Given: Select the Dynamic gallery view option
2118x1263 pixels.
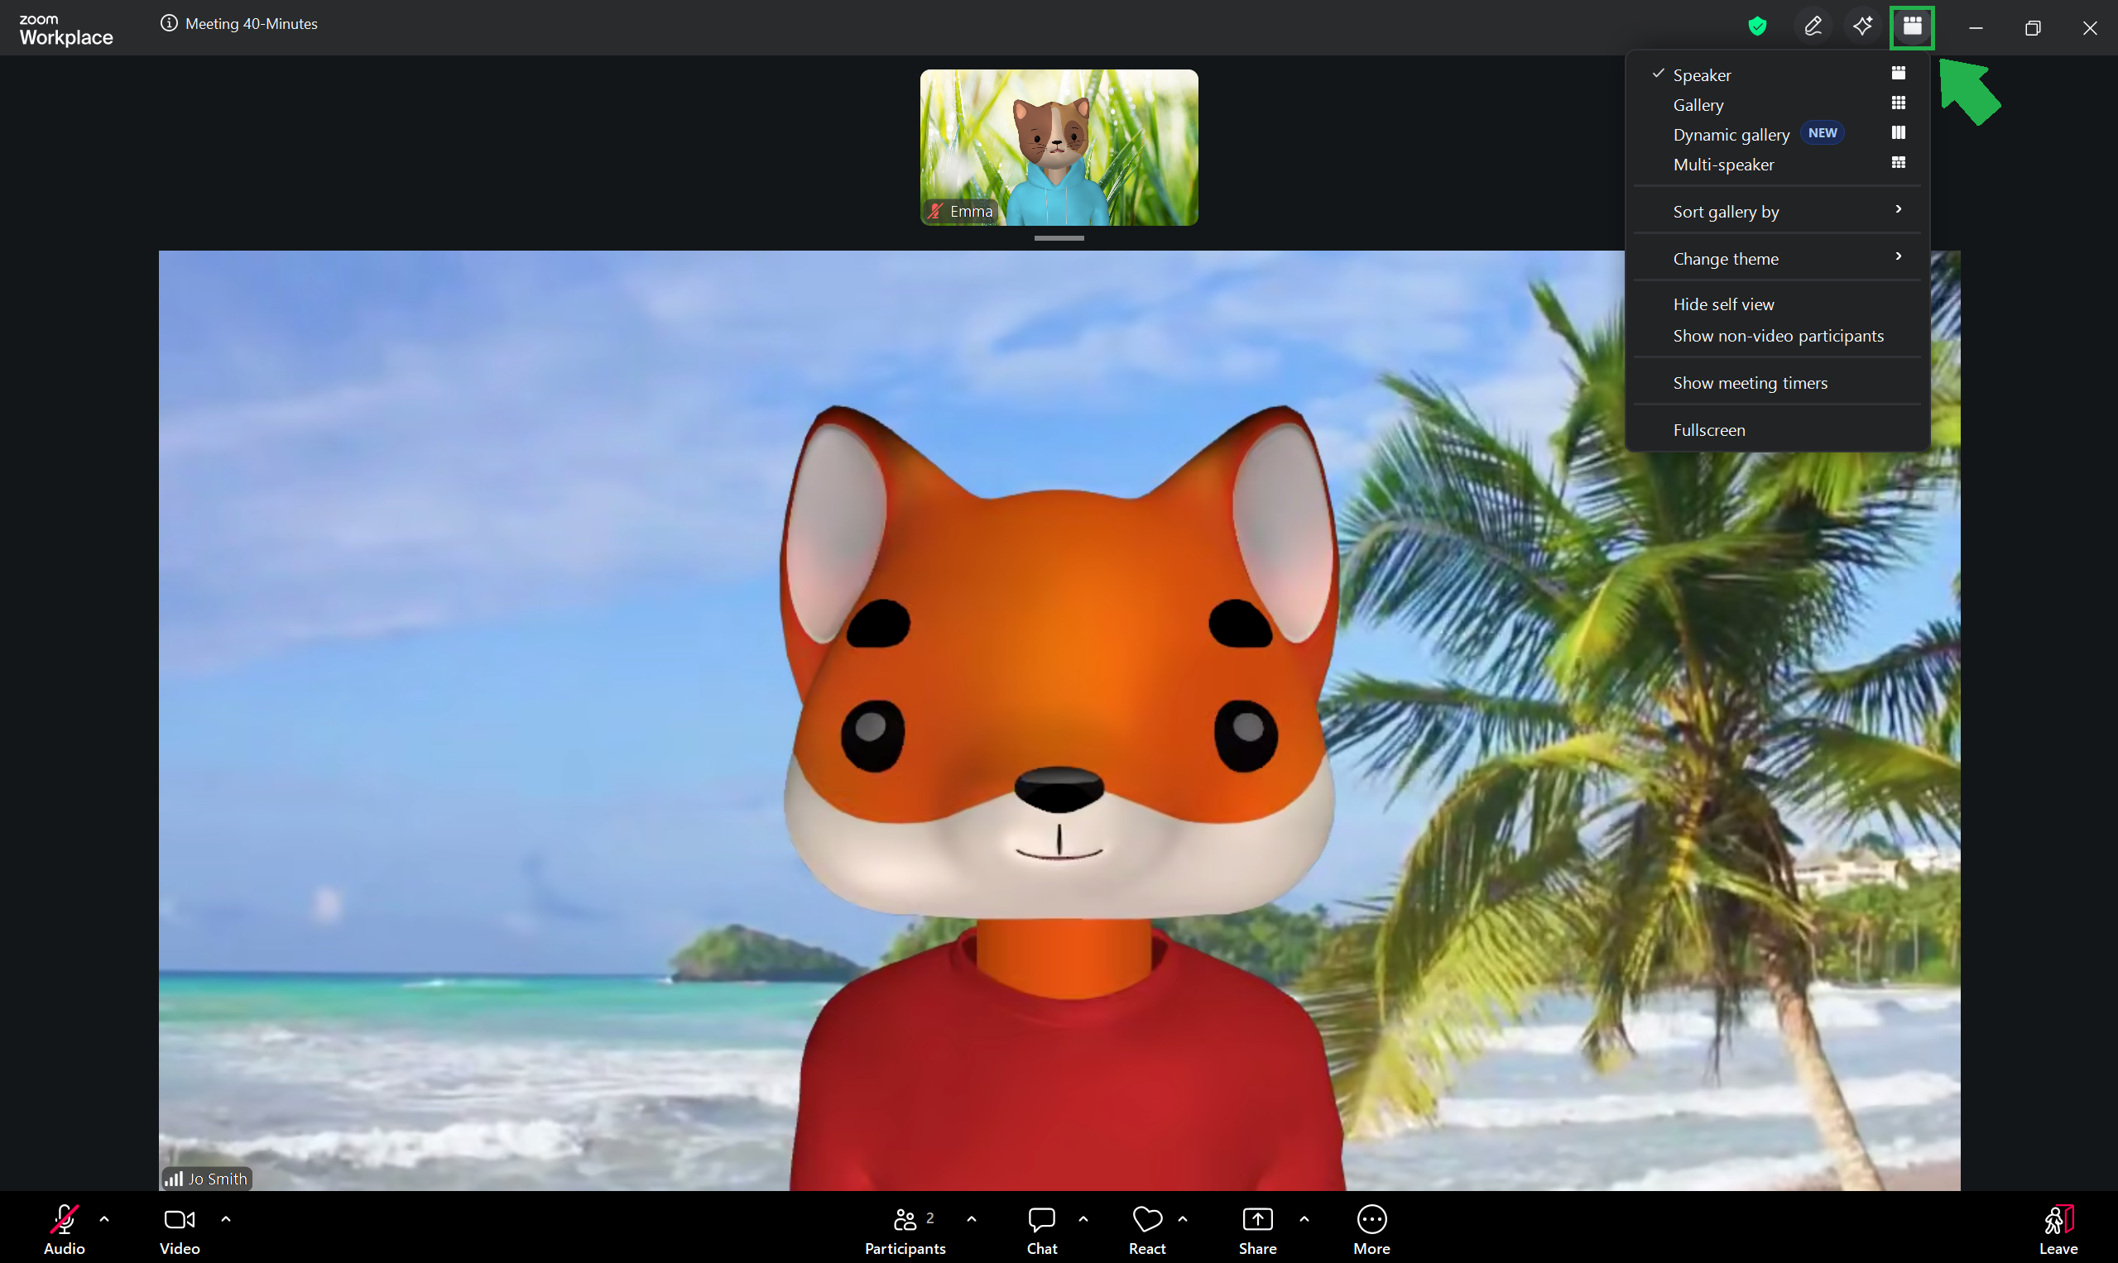Looking at the screenshot, I should point(1777,135).
